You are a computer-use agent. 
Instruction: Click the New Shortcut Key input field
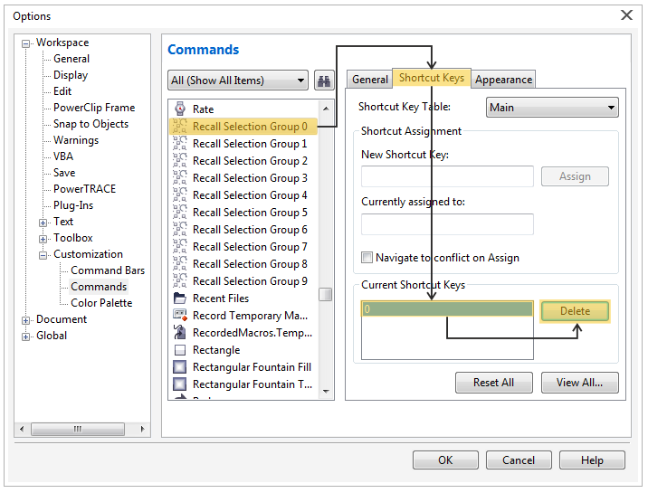pyautogui.click(x=447, y=176)
